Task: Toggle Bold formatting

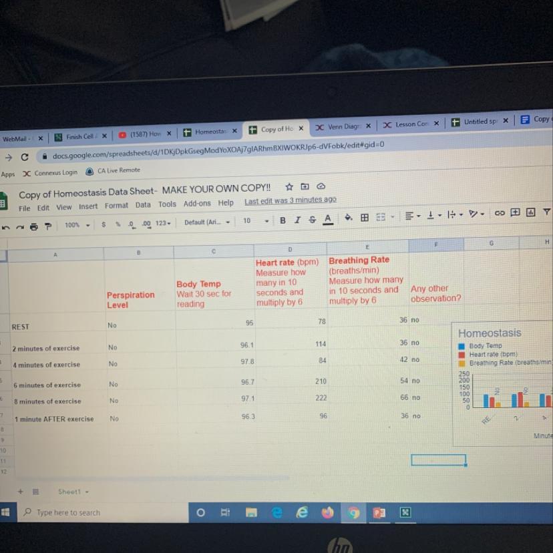Action: click(x=283, y=220)
